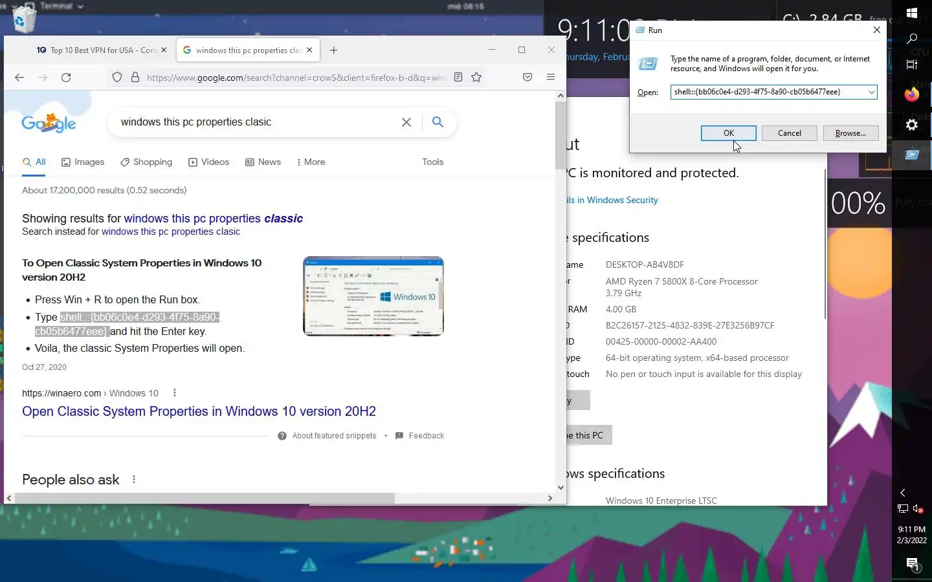Click Firefox vertical scrollbar thumb
The height and width of the screenshot is (582, 932).
[x=560, y=135]
